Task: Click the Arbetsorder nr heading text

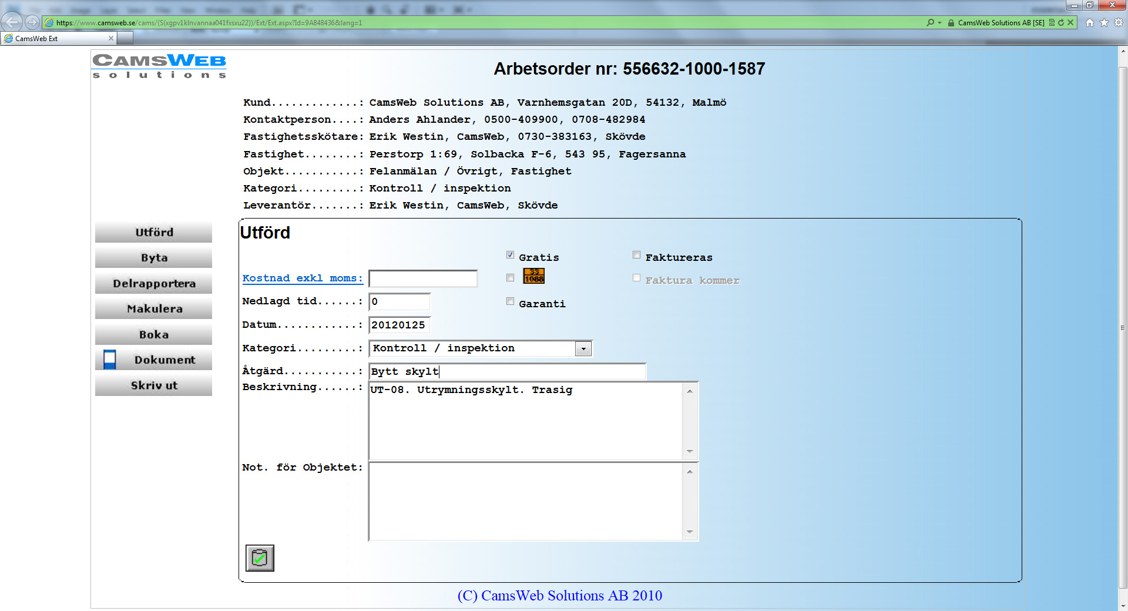Action: coord(629,69)
